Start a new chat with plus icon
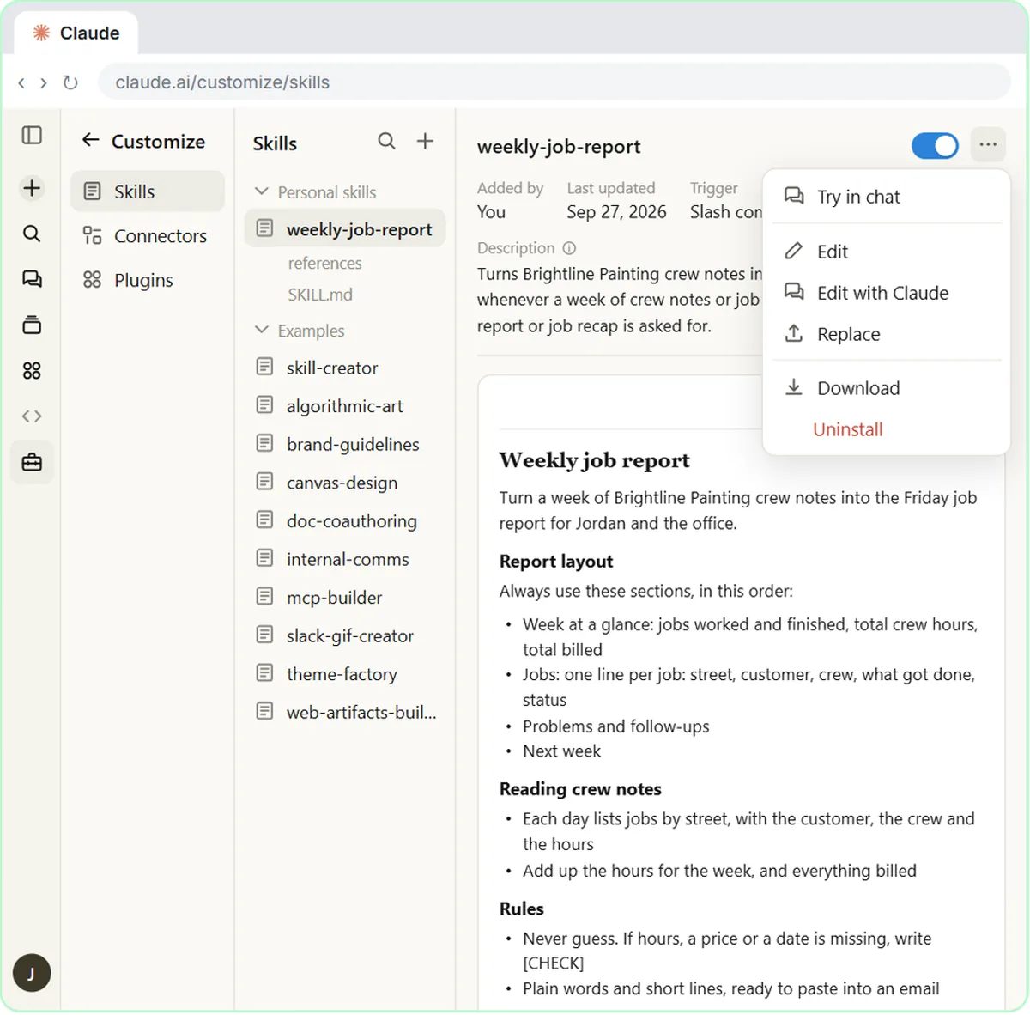The image size is (1030, 1015). pyautogui.click(x=32, y=188)
